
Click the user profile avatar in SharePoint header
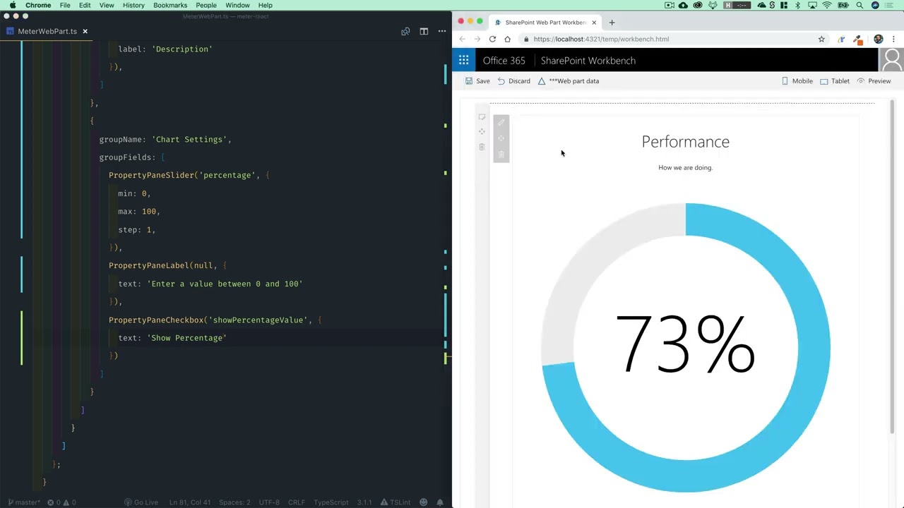pyautogui.click(x=891, y=61)
